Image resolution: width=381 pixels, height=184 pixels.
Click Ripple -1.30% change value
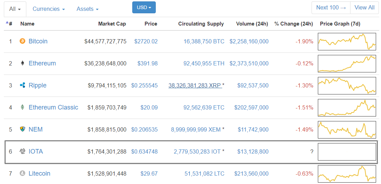pos(305,86)
